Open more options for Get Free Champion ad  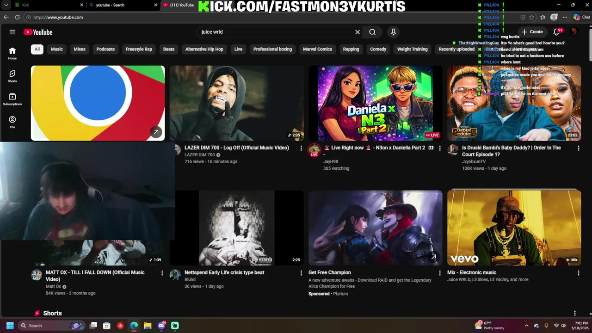pyautogui.click(x=440, y=273)
